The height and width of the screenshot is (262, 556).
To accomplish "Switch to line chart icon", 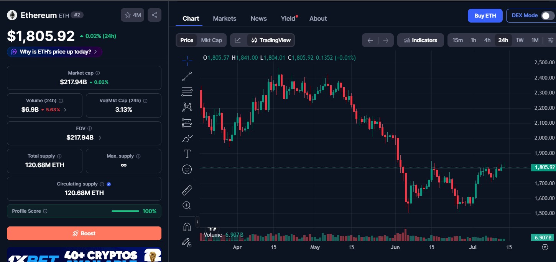I will point(238,40).
